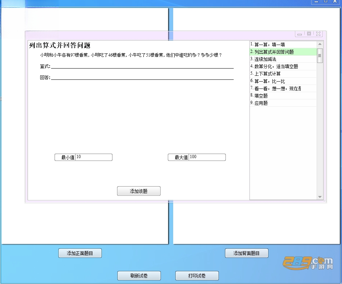This screenshot has width=342, height=284.
Task: Click the question list scroll up arrow
Action: click(320, 44)
